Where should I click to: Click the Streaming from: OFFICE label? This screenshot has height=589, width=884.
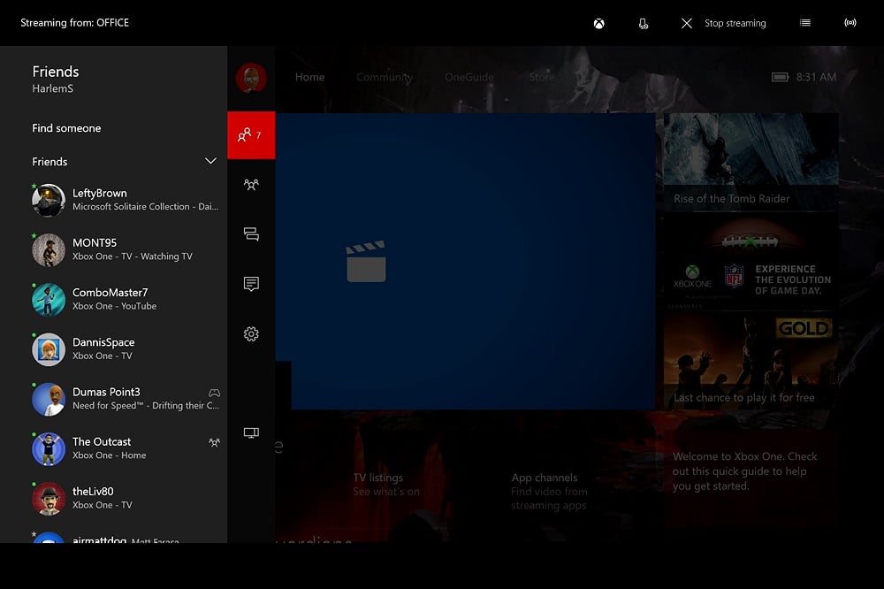(74, 23)
